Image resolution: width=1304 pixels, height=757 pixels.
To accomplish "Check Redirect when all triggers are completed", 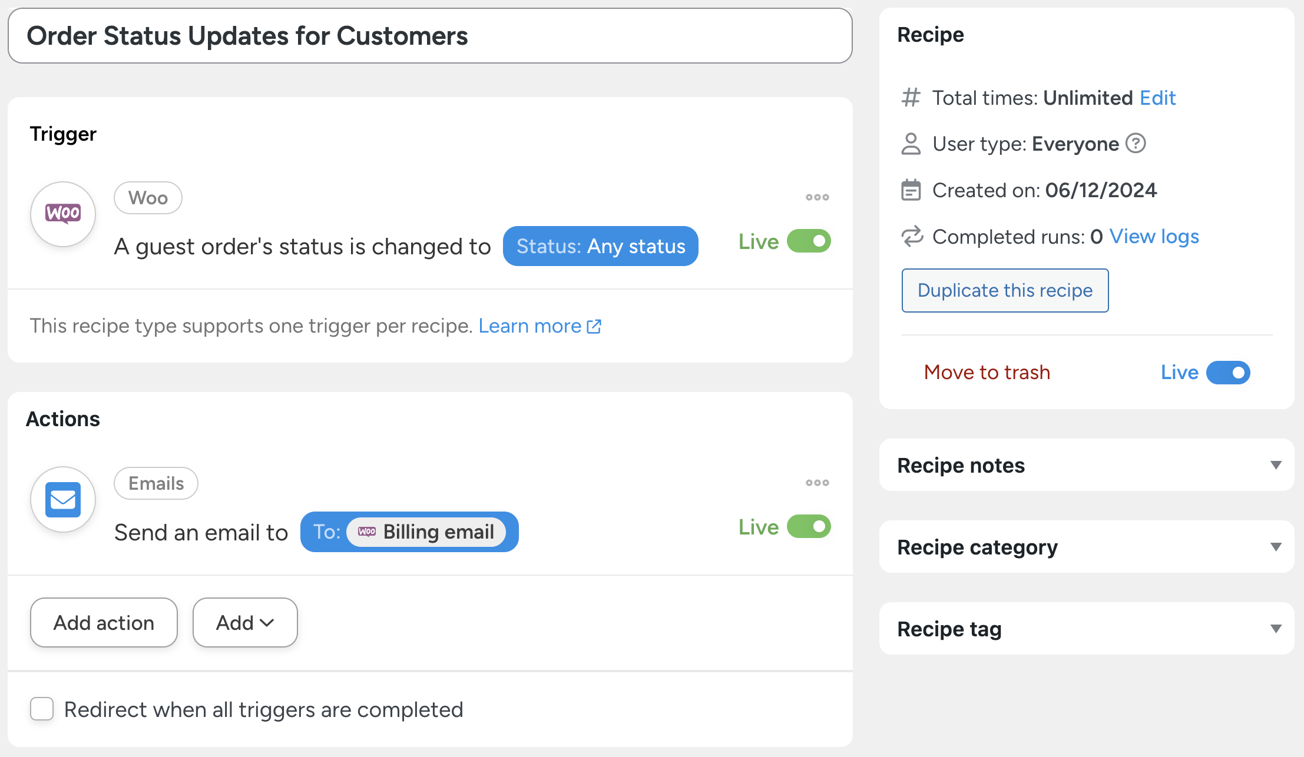I will click(42, 709).
